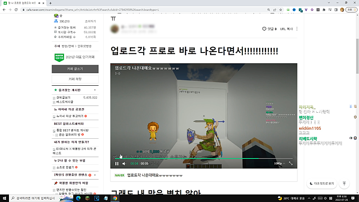359x202 pixels.
Task: Open a new browser tab
Action: [50, 3]
